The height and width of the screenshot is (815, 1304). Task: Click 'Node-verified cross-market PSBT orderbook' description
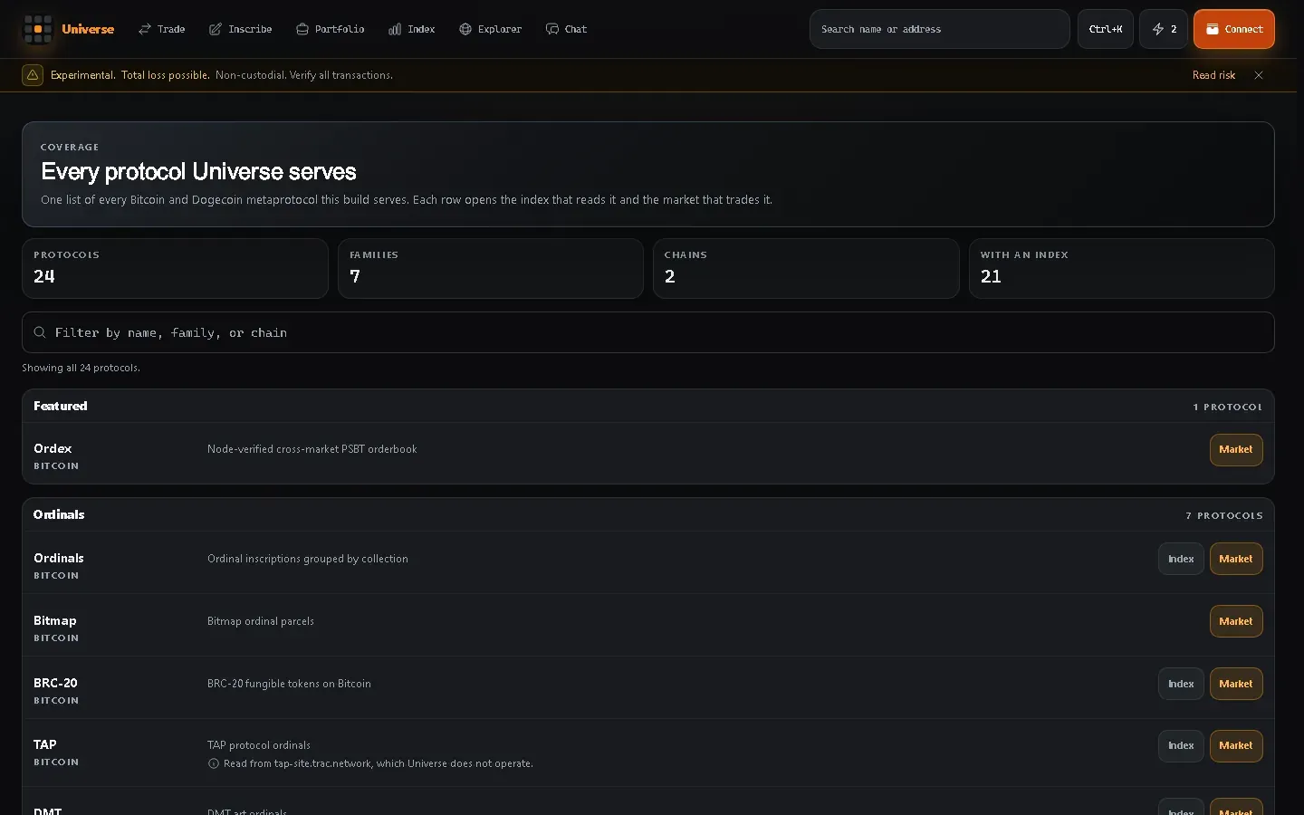coord(312,449)
